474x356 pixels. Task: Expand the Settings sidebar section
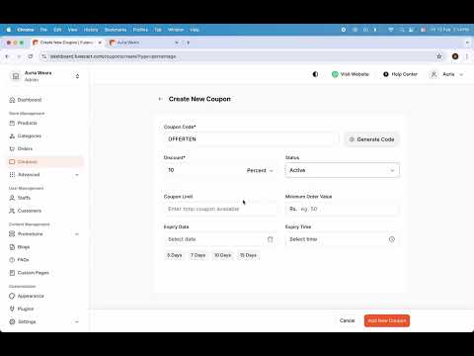click(44, 321)
